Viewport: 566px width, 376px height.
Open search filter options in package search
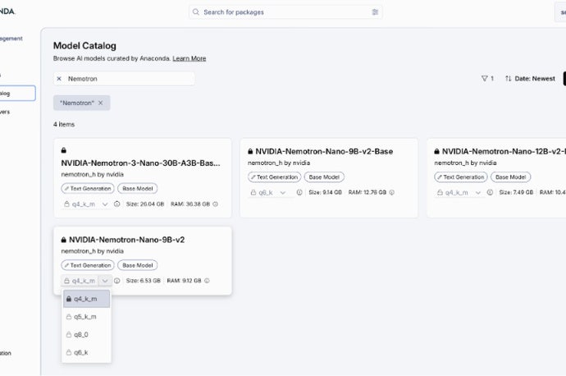[x=375, y=12]
